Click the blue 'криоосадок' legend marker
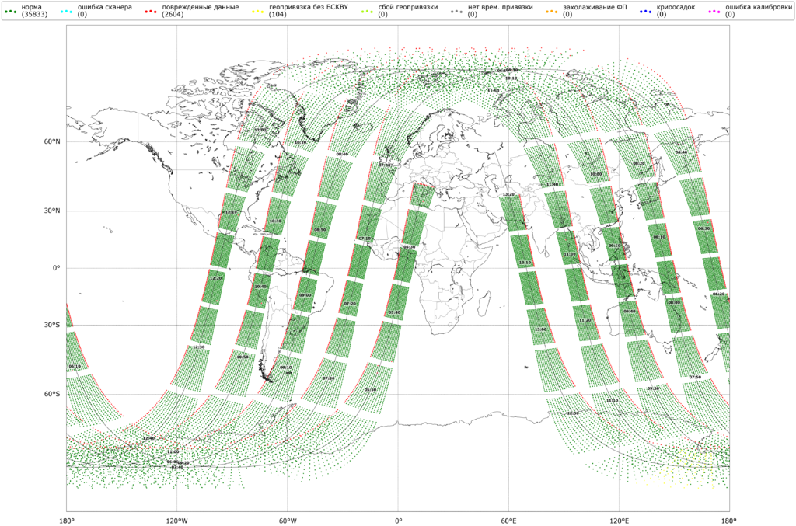 tap(646, 7)
